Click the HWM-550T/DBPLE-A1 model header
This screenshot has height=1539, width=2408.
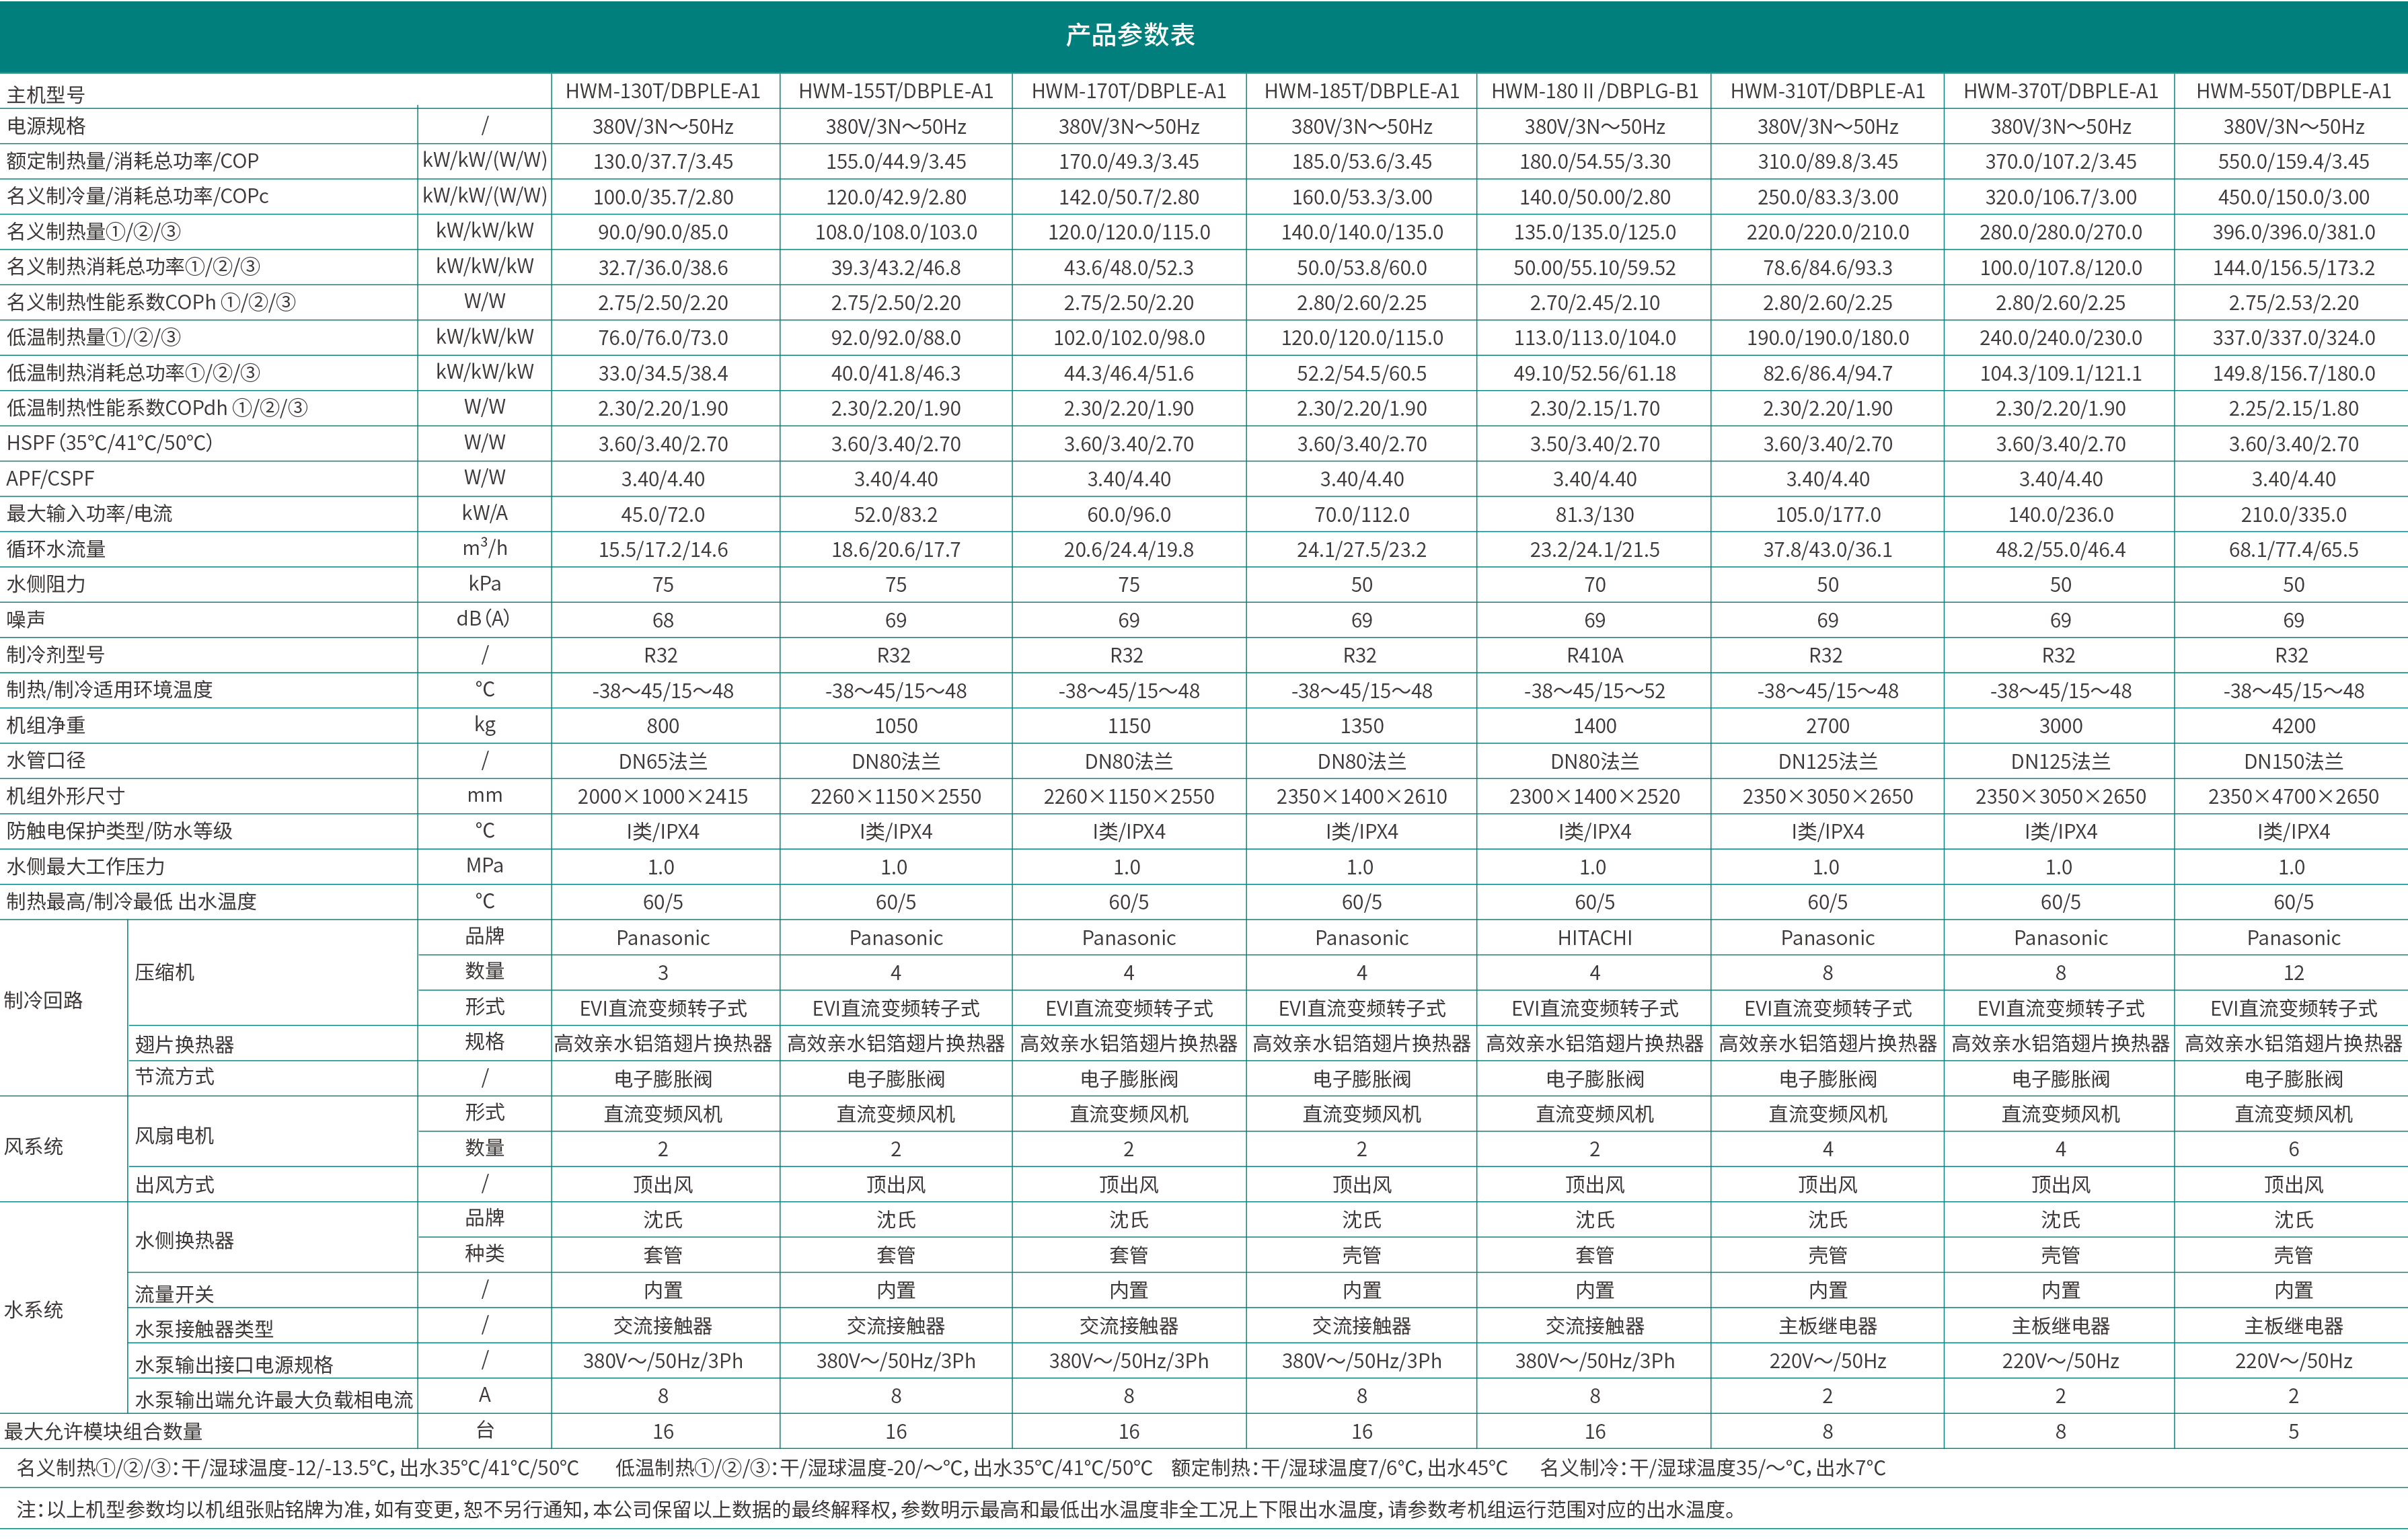point(2293,91)
